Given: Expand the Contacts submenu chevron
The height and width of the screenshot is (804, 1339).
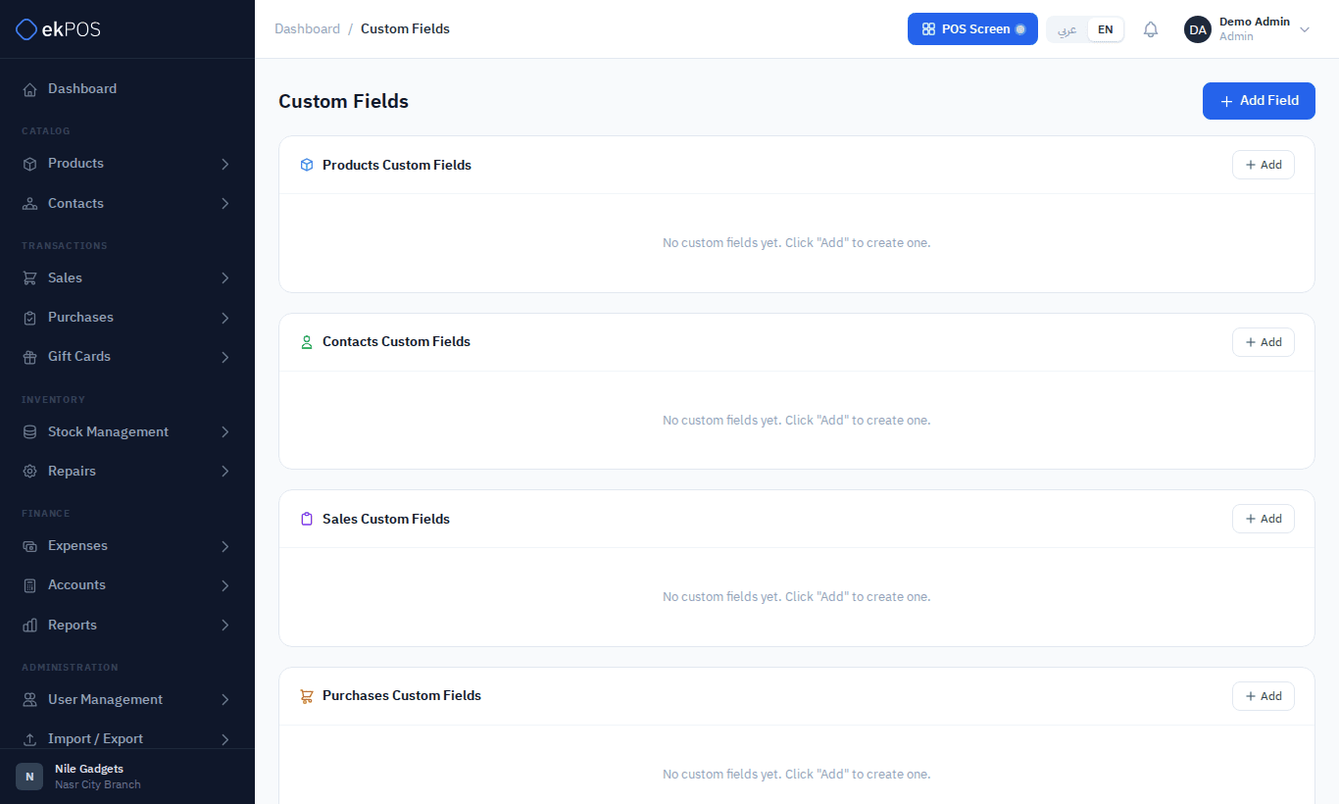Looking at the screenshot, I should [225, 204].
